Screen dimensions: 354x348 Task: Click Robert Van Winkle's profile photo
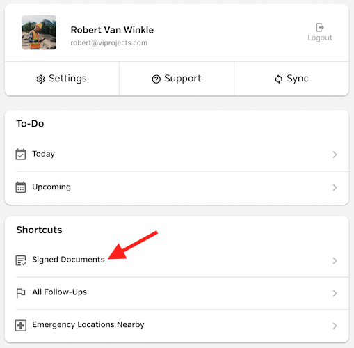coord(39,33)
